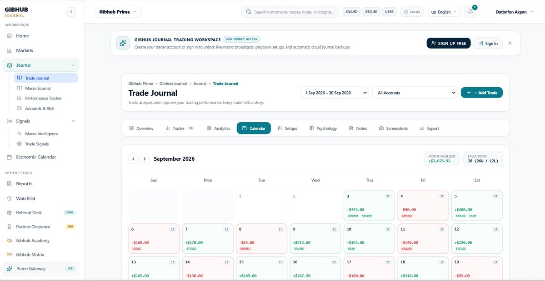Open the September 3 calendar day
Viewport: 545px width, 281px height.
[369, 206]
